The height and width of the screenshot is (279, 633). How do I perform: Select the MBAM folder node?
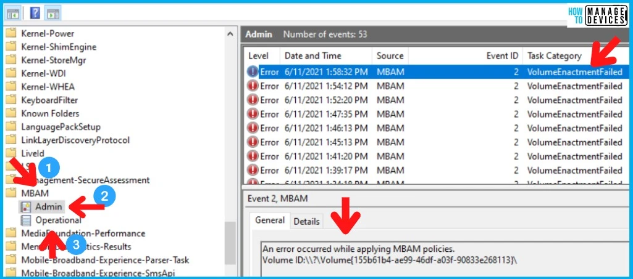35,193
